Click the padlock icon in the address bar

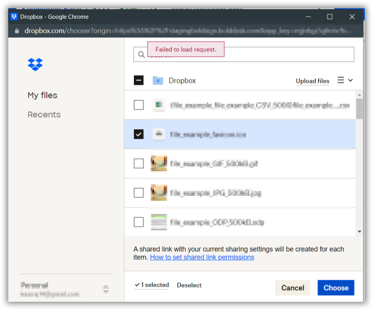16,31
